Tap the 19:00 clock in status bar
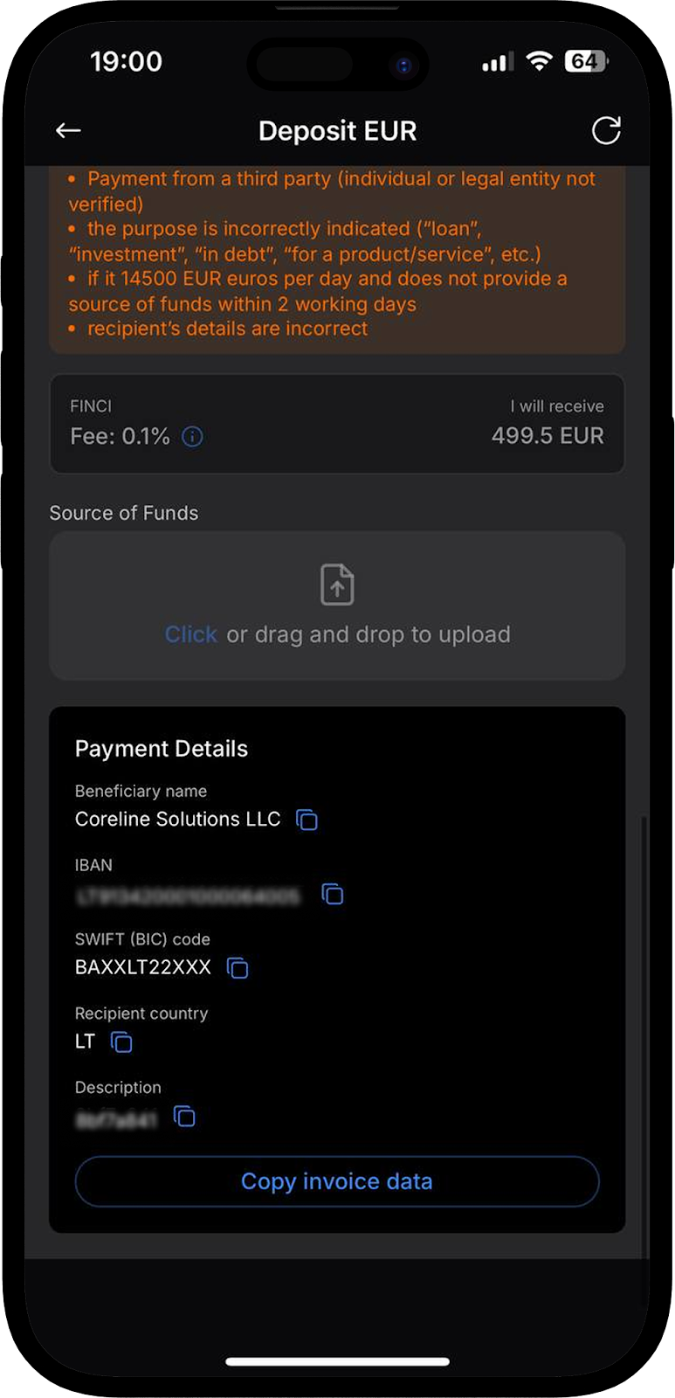Screen dimensions: 675x1398 (x=126, y=61)
